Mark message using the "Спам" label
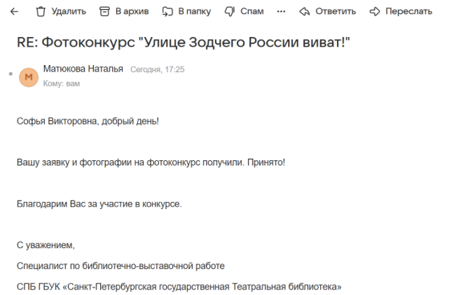Screen dimensions: 454x295 [x=252, y=11]
